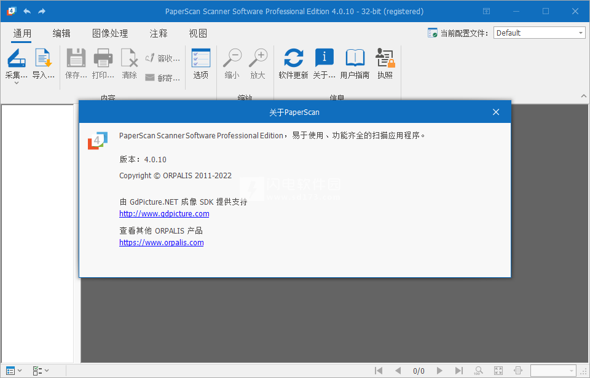Go to the previous page
590x378 pixels.
pyautogui.click(x=398, y=371)
